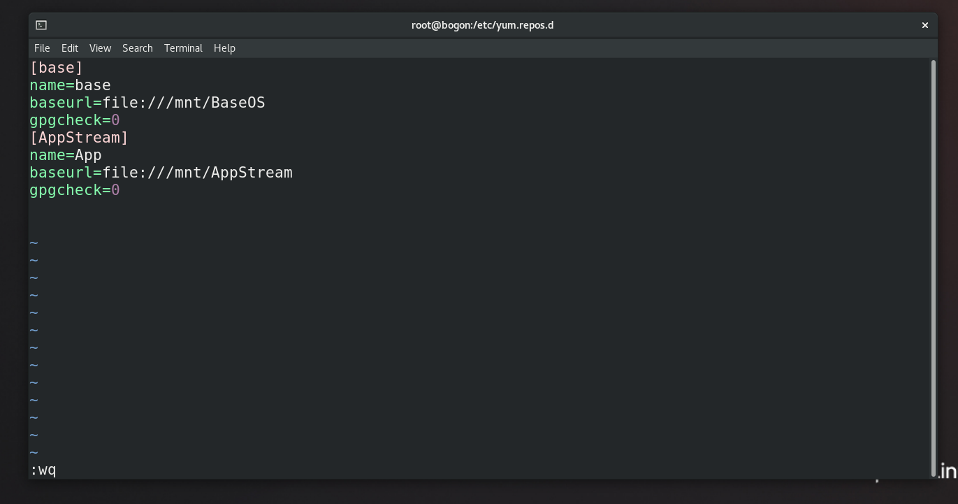This screenshot has height=504, width=958.
Task: Click the :wq command at the bottom
Action: 42,469
